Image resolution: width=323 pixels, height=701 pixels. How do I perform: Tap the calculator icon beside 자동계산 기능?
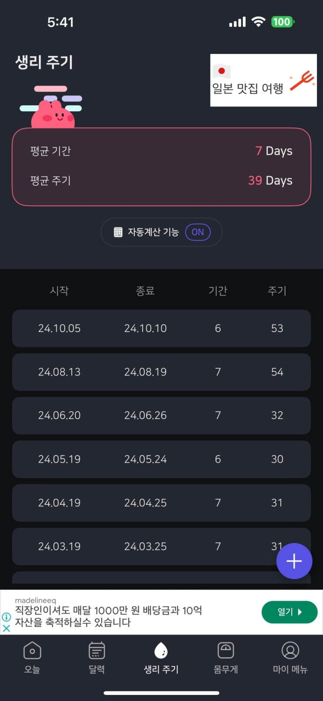118,232
